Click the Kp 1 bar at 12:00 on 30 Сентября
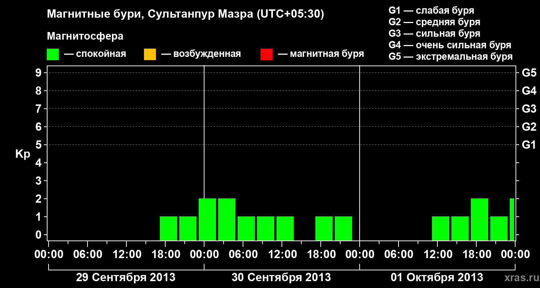This screenshot has width=540, height=288. pyautogui.click(x=285, y=228)
